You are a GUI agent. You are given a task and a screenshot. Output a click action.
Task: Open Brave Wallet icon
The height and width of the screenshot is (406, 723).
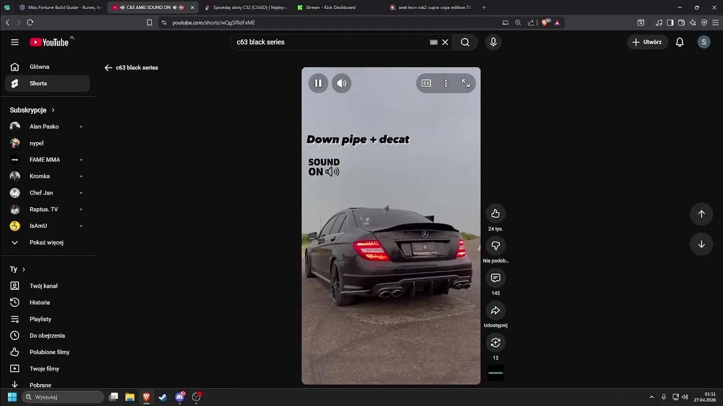(x=681, y=23)
